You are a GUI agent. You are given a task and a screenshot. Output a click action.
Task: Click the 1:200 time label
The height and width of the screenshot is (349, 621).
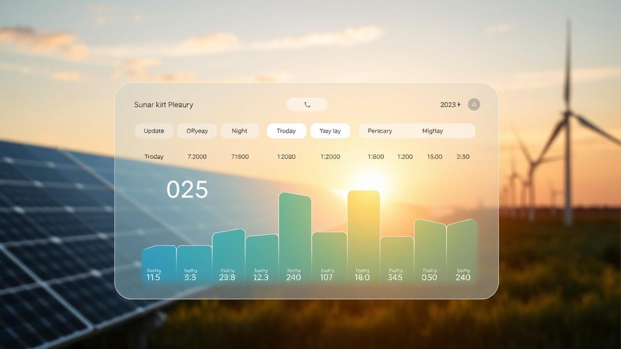405,157
